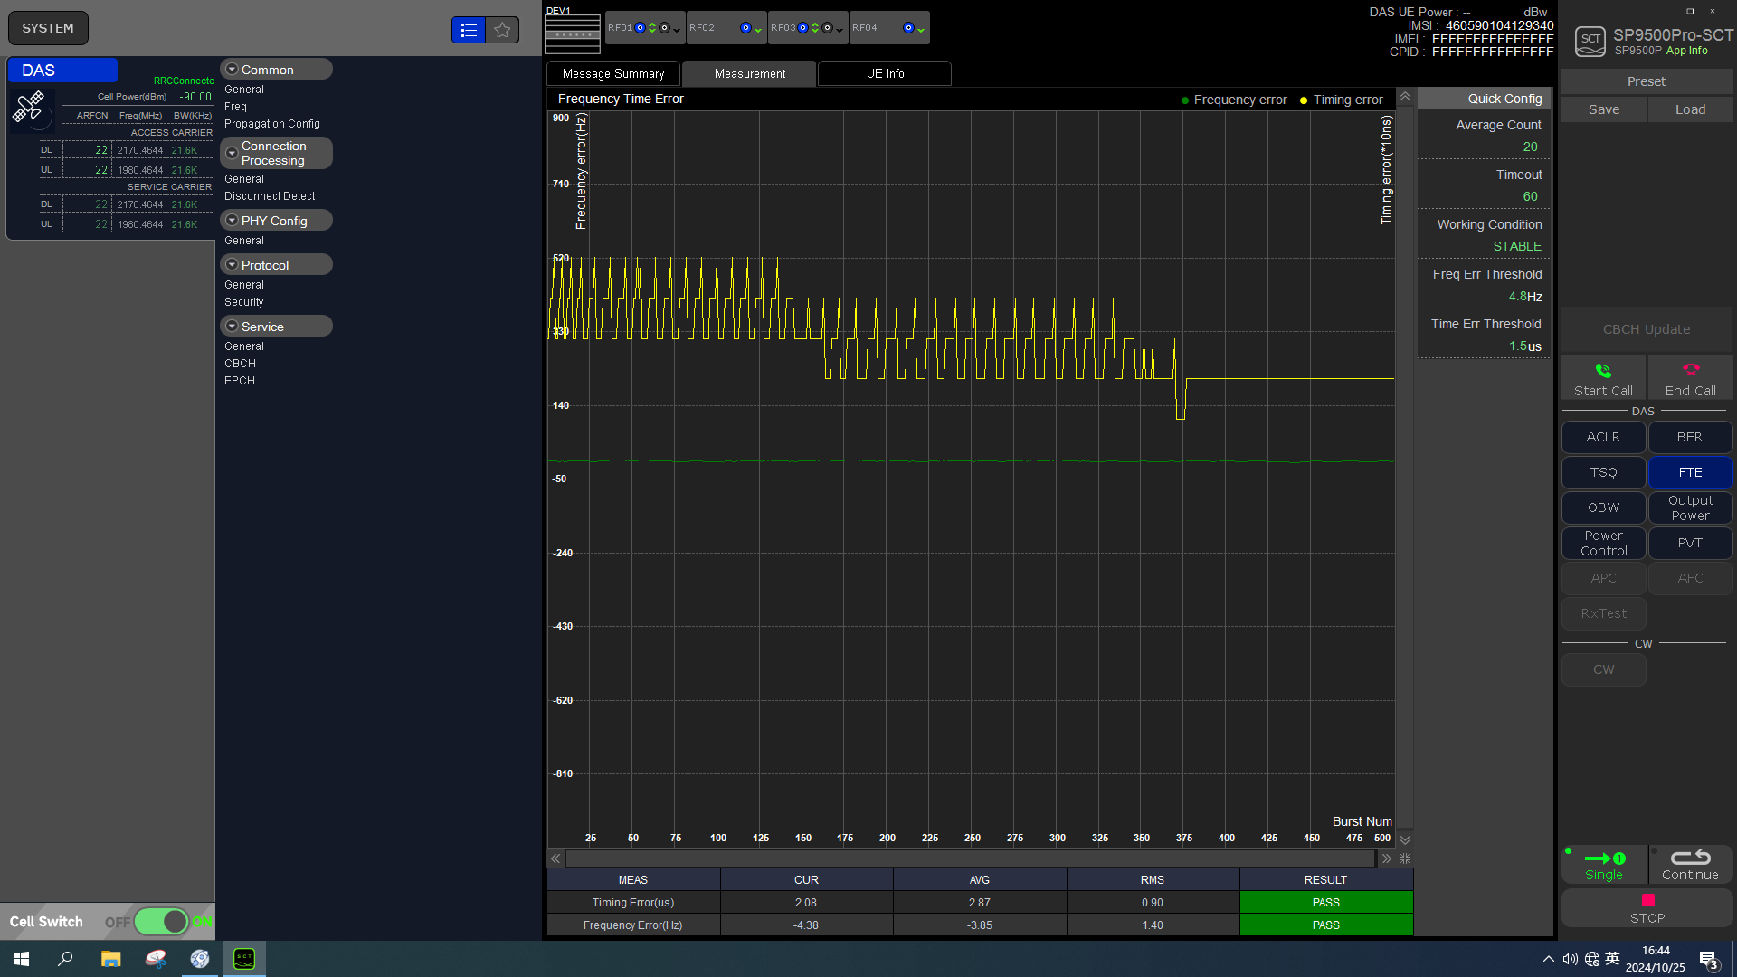This screenshot has height=977, width=1737.
Task: Collapse the Protocol section
Action: (x=232, y=265)
